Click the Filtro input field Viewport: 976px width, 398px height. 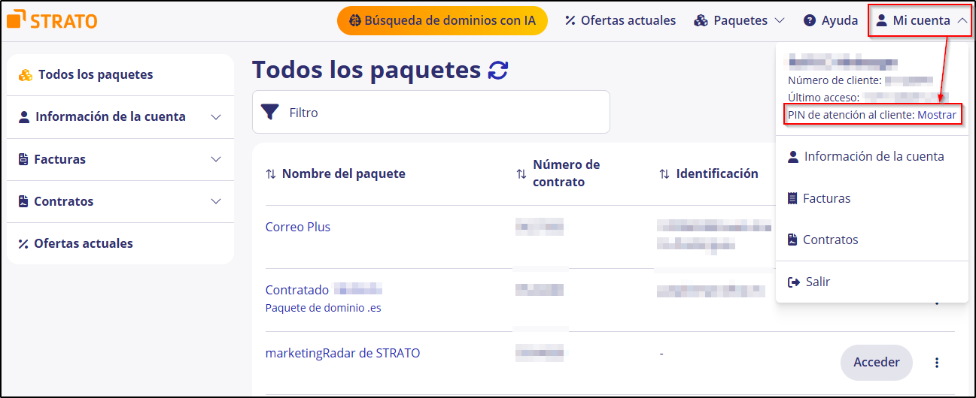click(431, 112)
